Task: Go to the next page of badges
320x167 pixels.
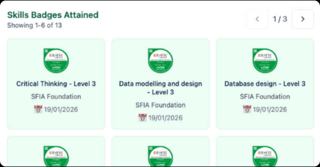Action: 302,19
